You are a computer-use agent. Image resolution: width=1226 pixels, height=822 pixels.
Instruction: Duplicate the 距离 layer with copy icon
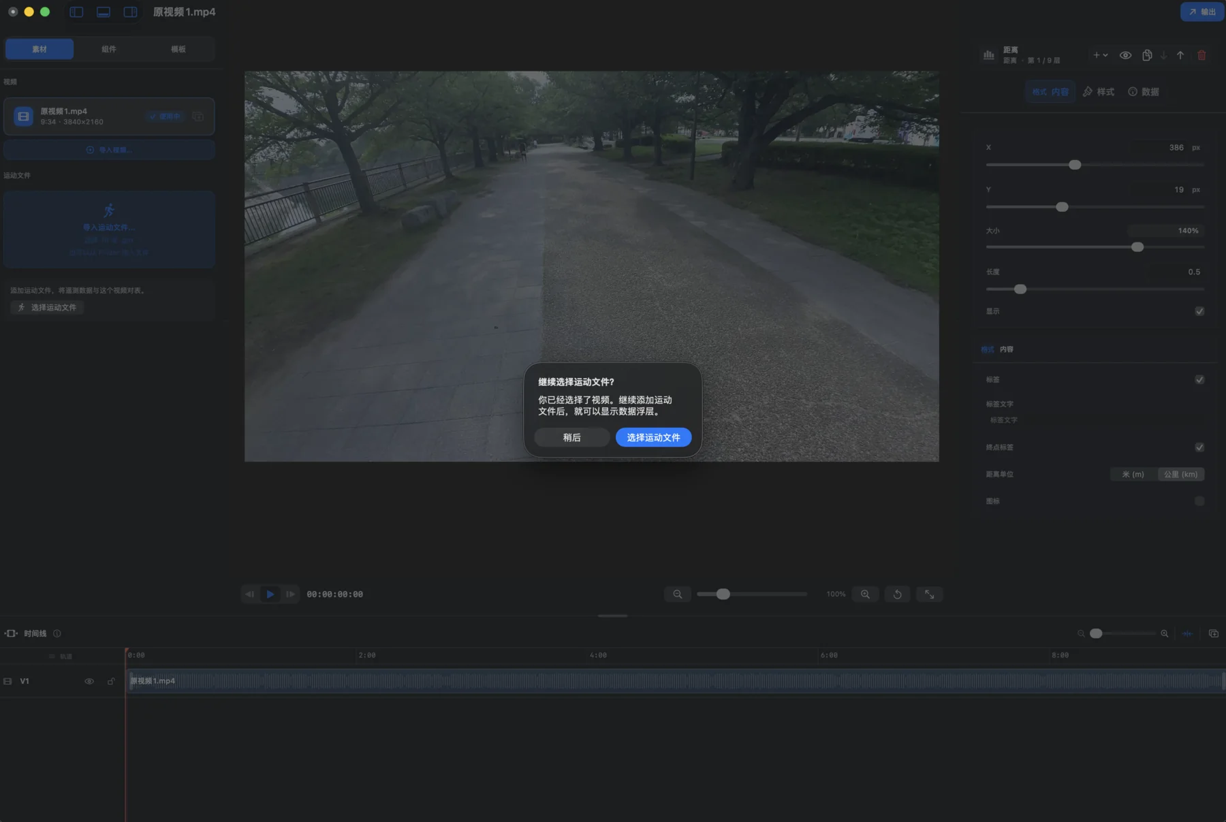pos(1147,55)
